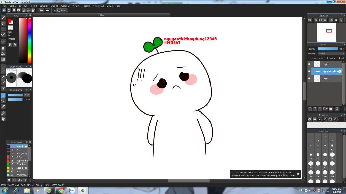Open Zalo from the taskbar
The image size is (346, 194).
click(x=72, y=191)
